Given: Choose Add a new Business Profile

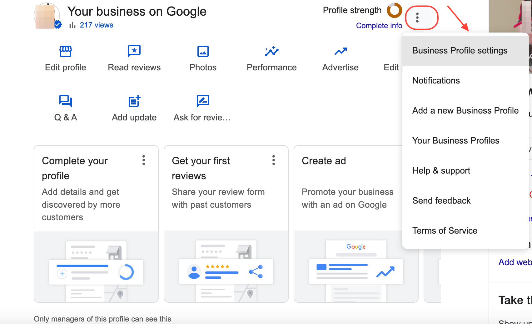Looking at the screenshot, I should [465, 111].
